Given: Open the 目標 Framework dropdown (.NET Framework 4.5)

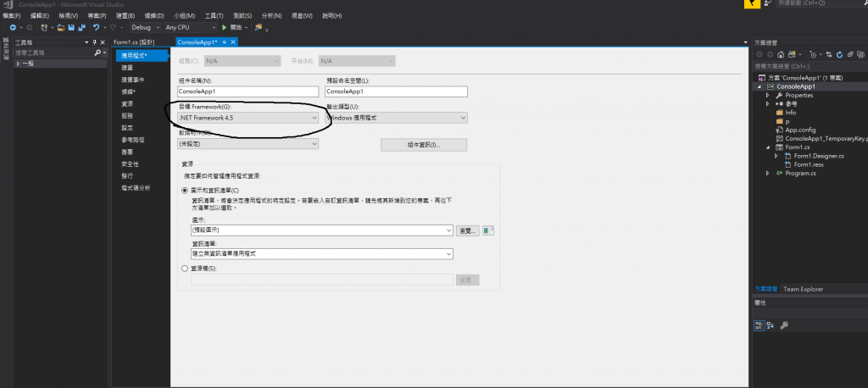Looking at the screenshot, I should [x=248, y=118].
